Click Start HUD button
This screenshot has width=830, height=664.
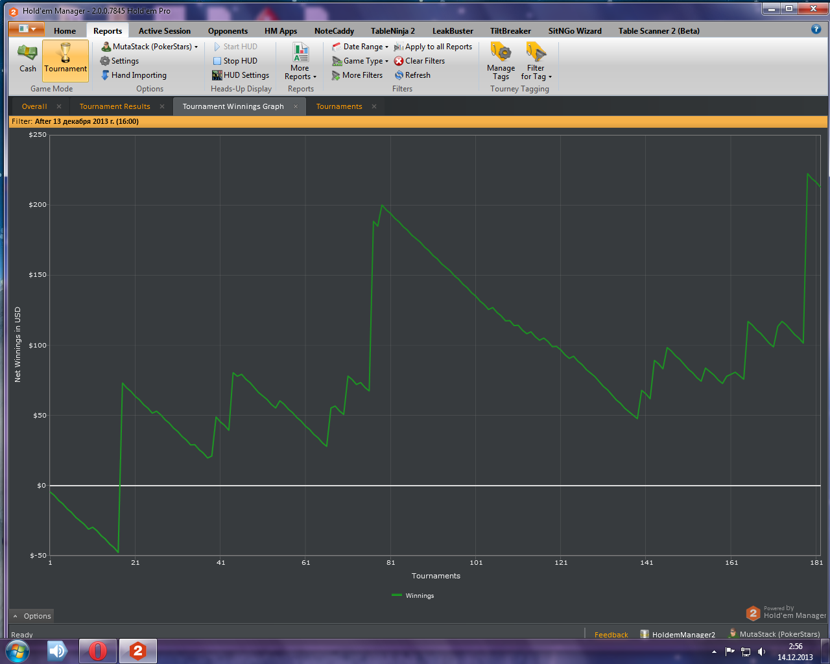tap(235, 47)
